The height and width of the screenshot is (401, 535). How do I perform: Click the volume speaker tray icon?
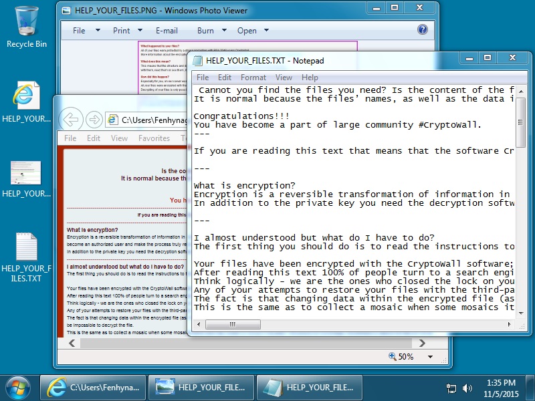click(467, 388)
